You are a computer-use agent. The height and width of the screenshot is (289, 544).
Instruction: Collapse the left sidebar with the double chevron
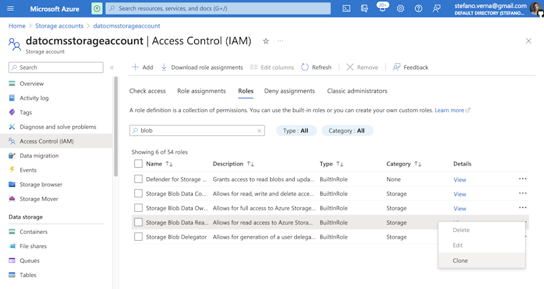(111, 68)
